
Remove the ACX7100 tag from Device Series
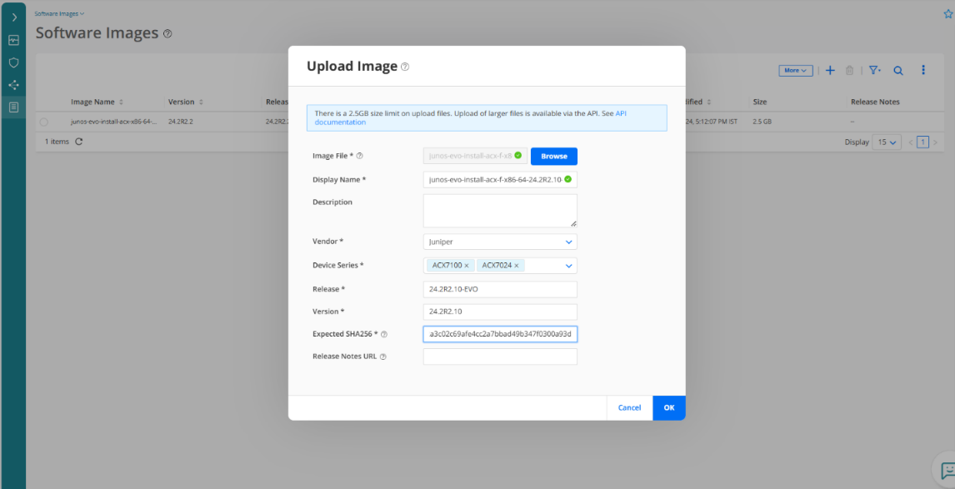467,266
